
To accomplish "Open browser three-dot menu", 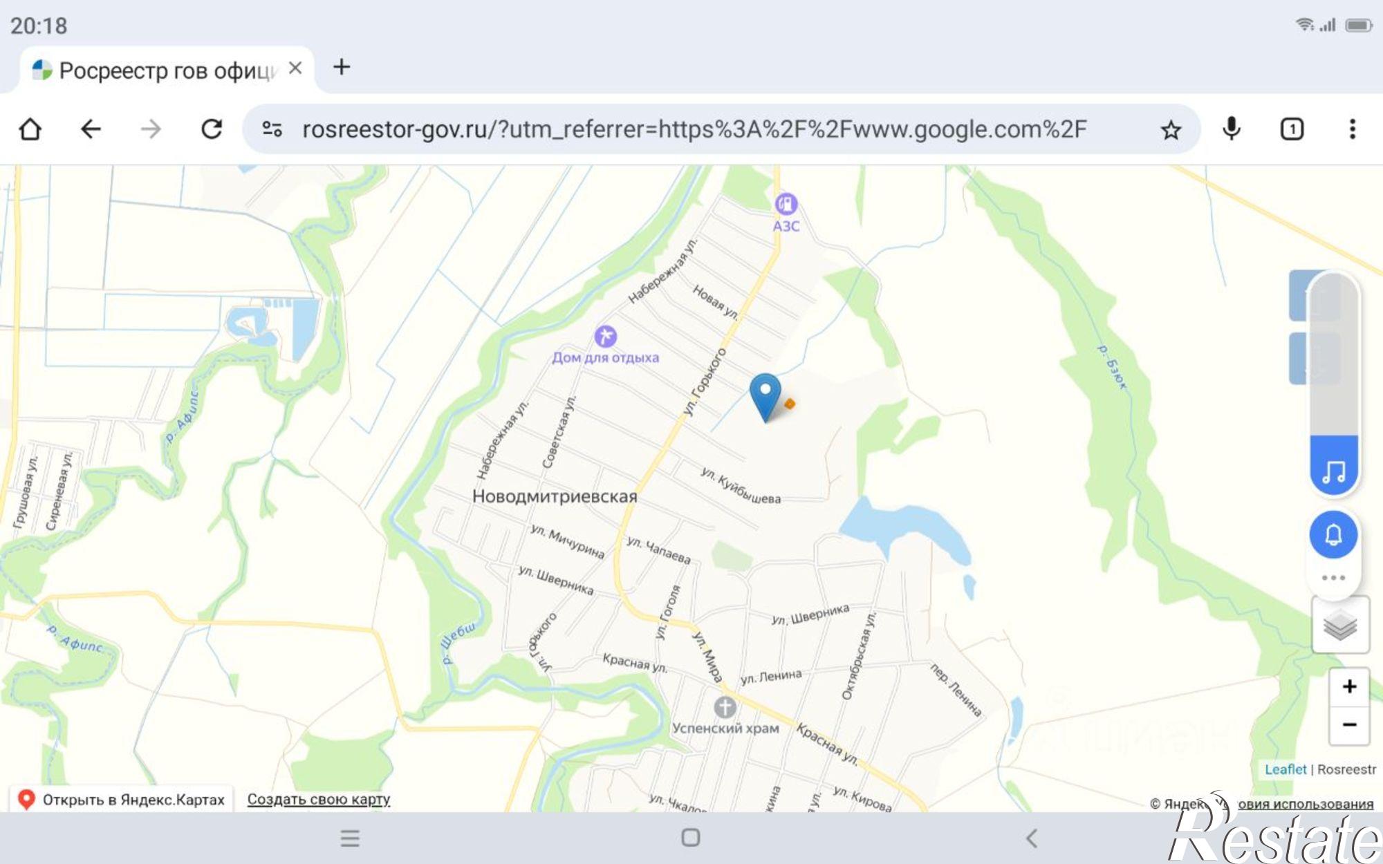I will (x=1353, y=129).
